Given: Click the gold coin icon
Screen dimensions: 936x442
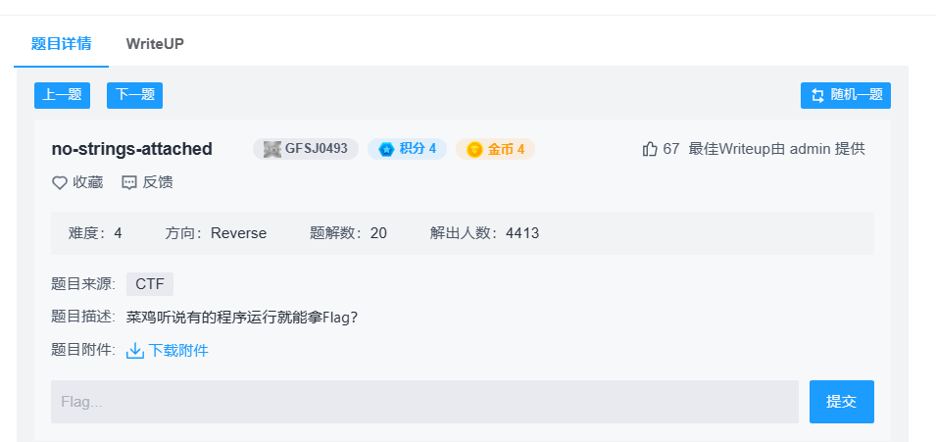Looking at the screenshot, I should tap(474, 149).
